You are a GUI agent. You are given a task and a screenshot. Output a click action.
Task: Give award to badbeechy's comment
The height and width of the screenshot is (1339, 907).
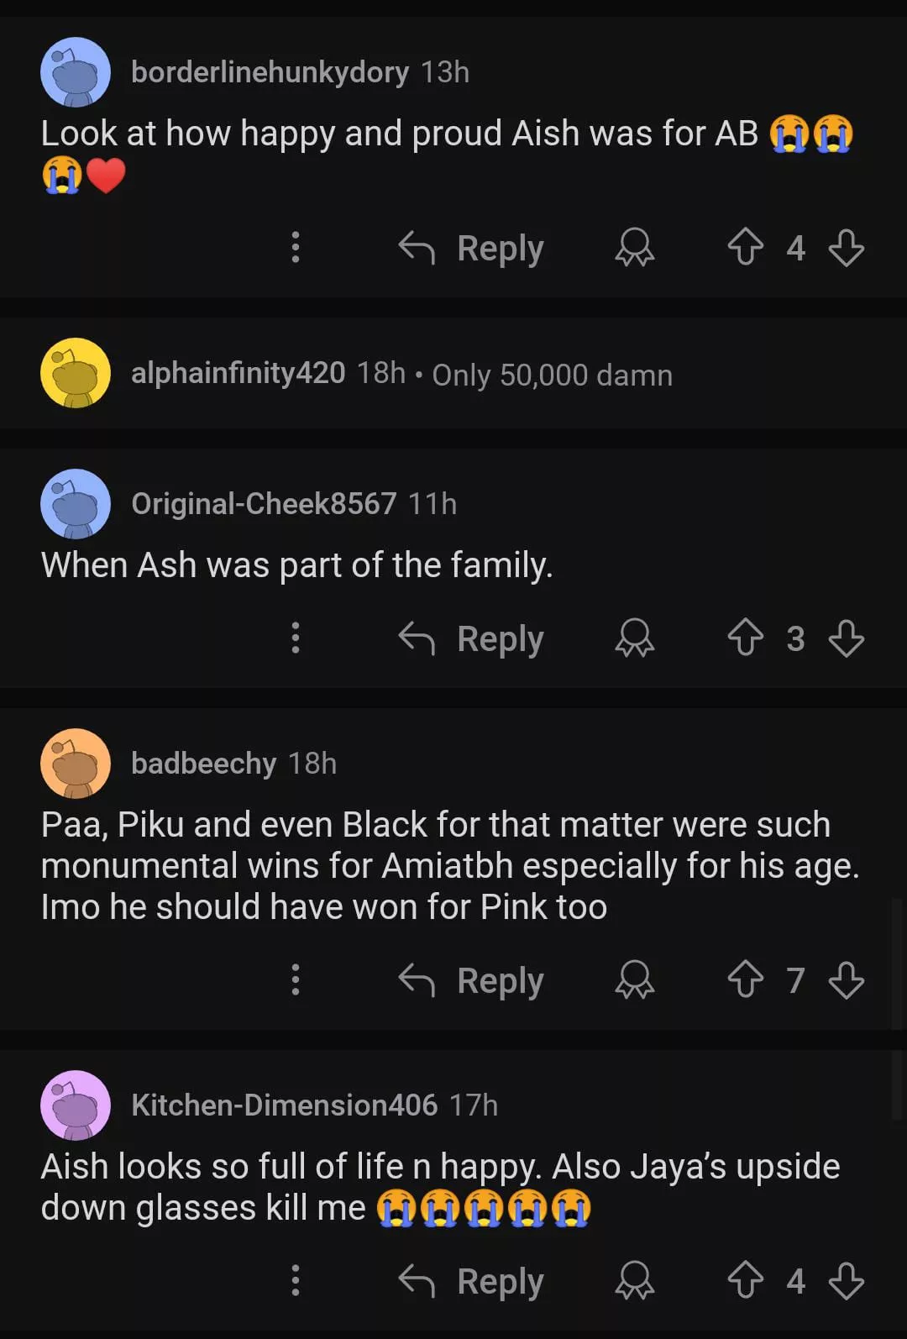(x=634, y=980)
